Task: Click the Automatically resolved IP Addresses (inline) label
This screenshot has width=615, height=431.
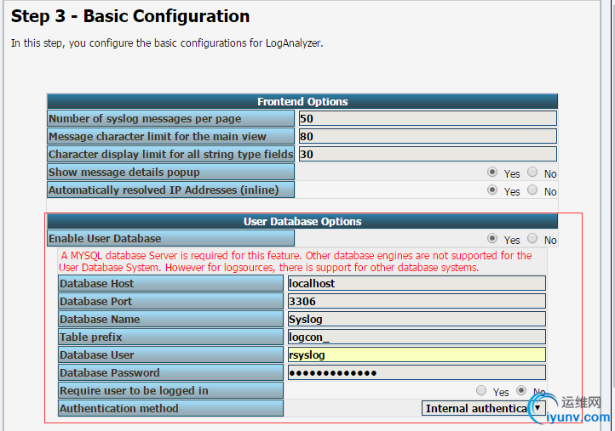Action: [x=170, y=190]
